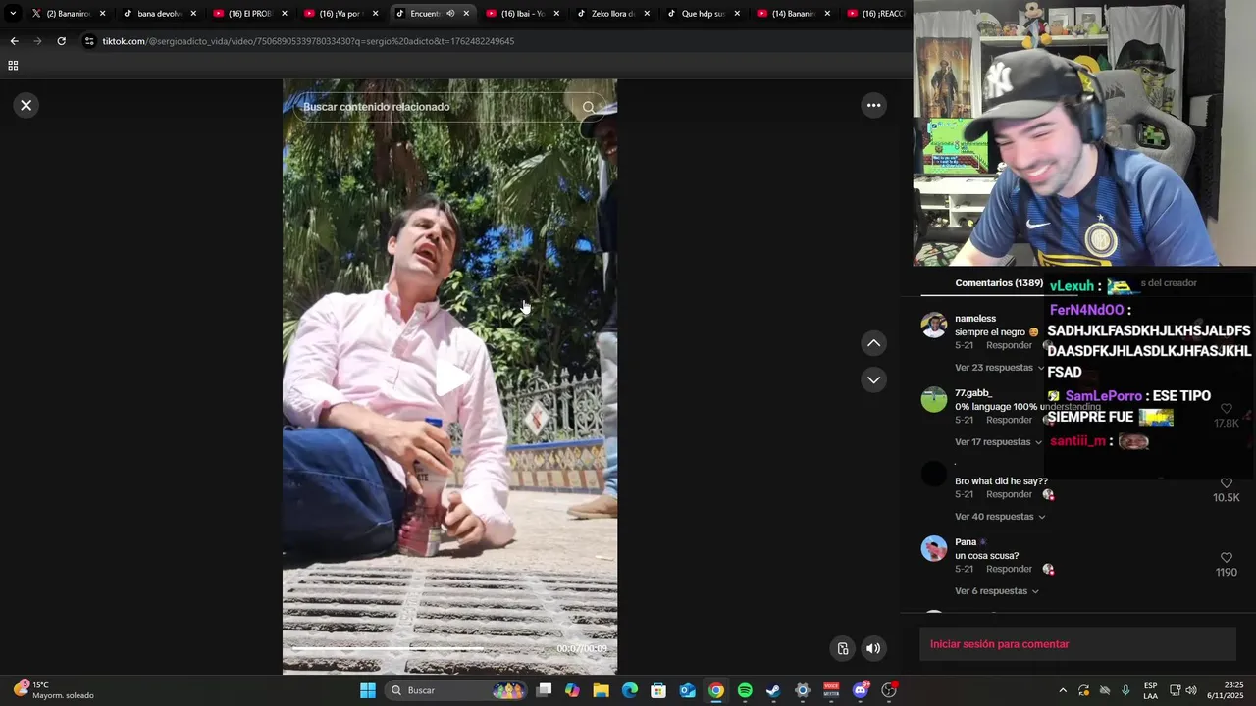The height and width of the screenshot is (706, 1256).
Task: Open the weather widget showing 15°C
Action: coord(54,690)
